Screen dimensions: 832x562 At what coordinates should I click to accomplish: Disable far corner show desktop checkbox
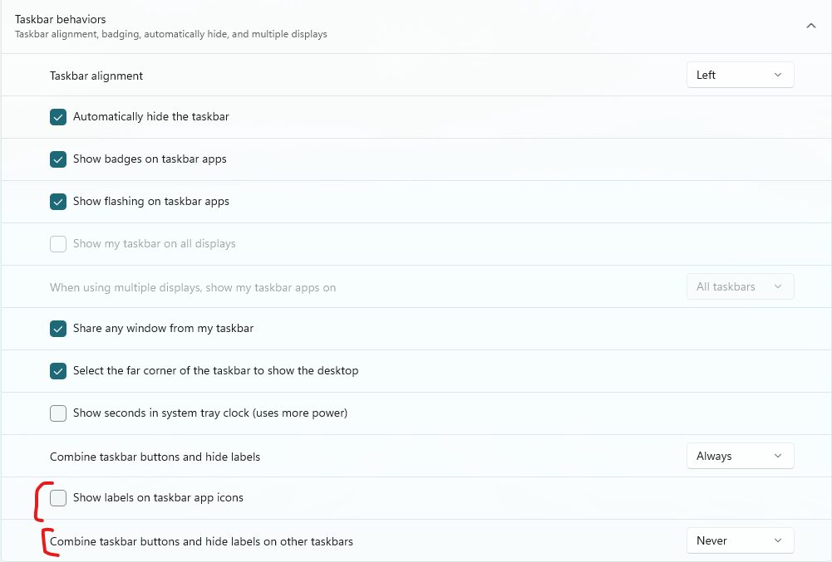click(x=58, y=371)
